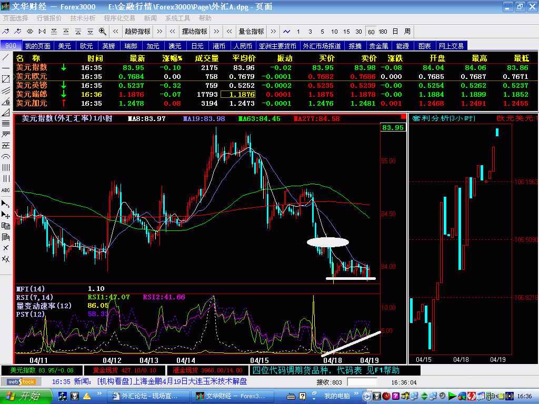Switch to the 贵金属 tab
The width and height of the screenshot is (539, 404).
[378, 46]
